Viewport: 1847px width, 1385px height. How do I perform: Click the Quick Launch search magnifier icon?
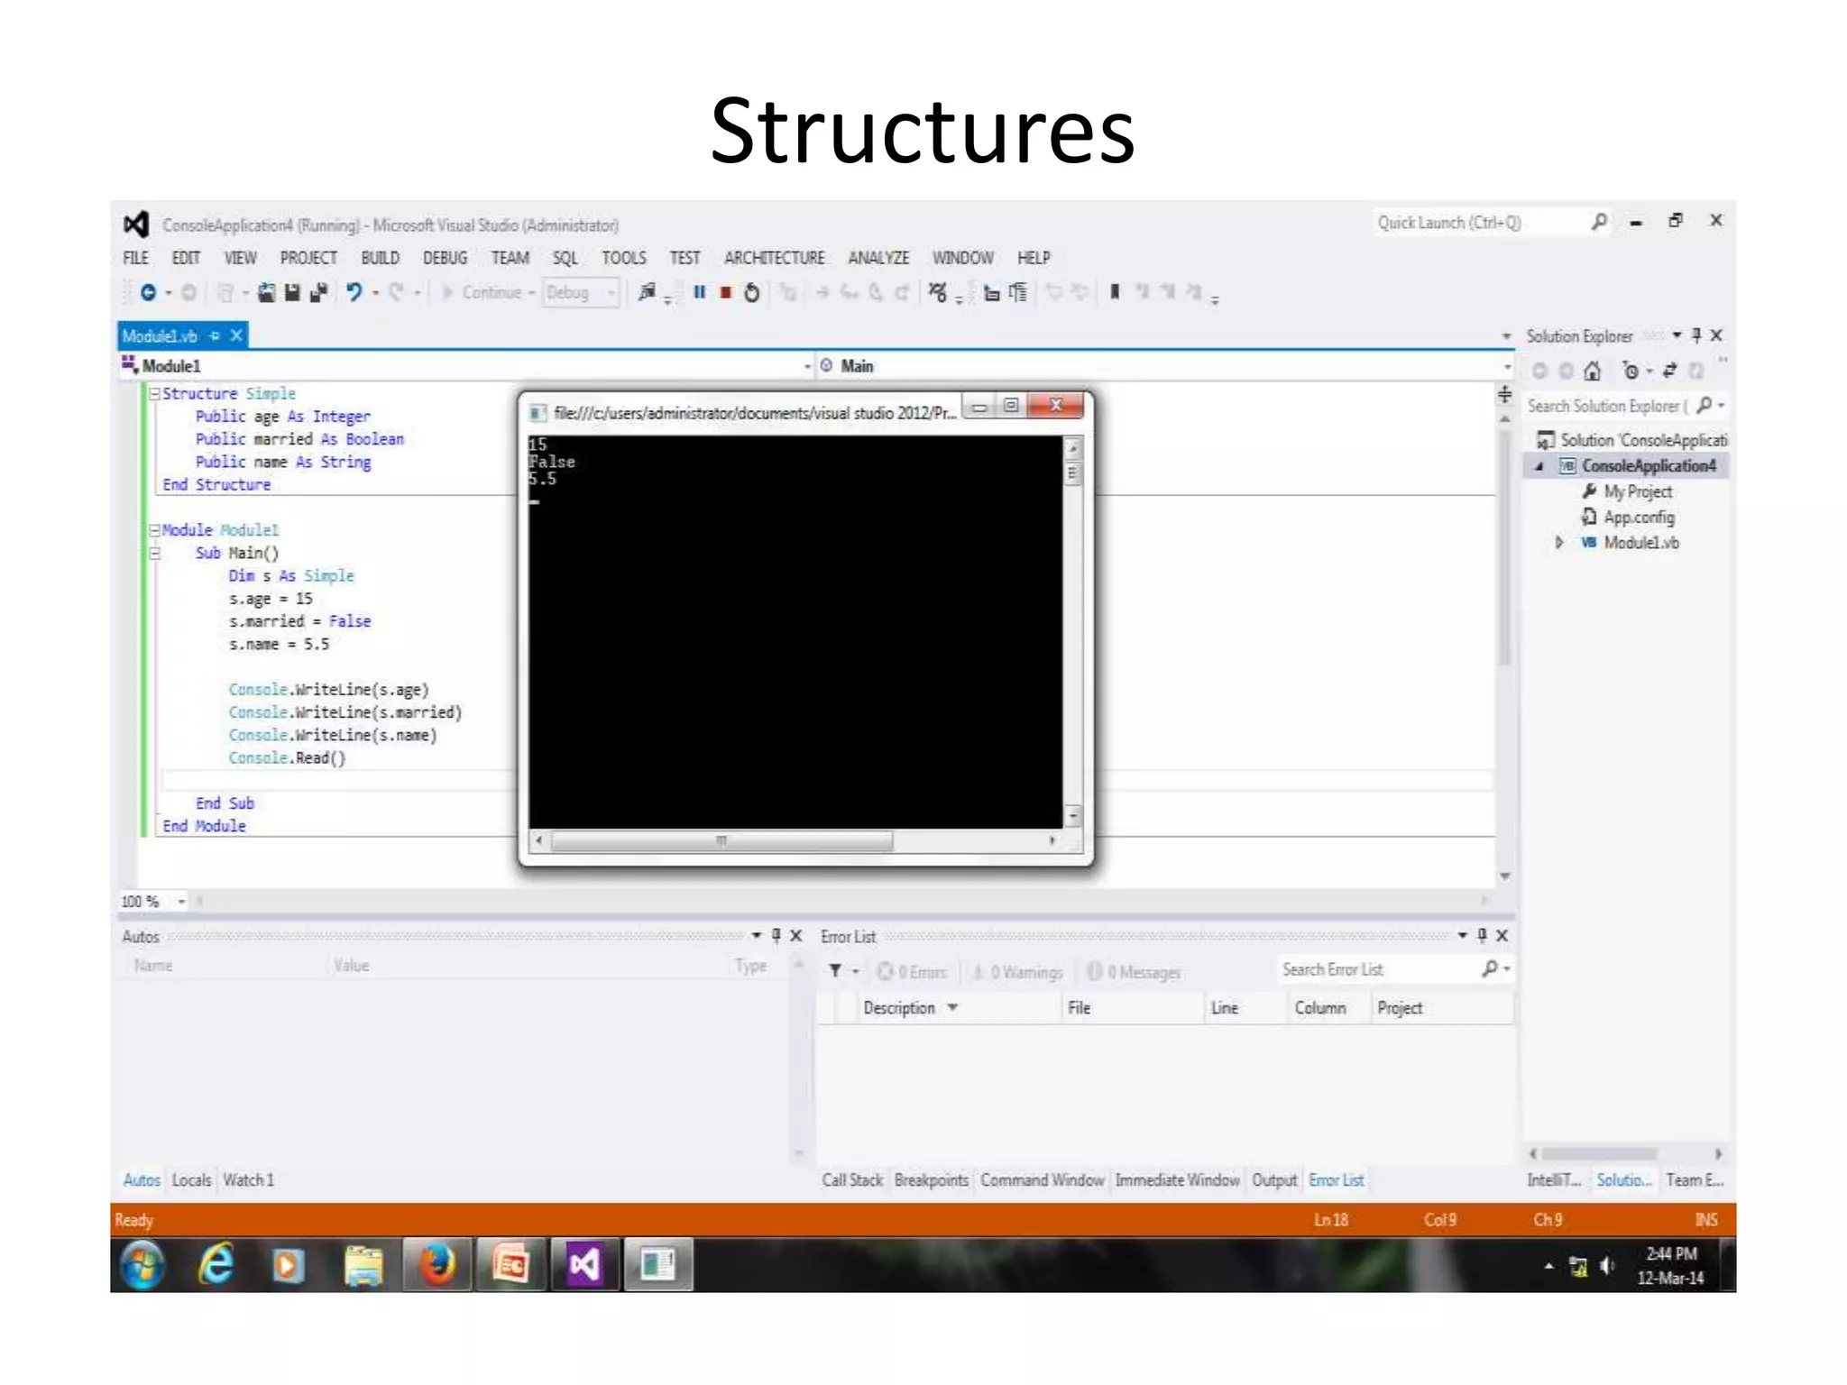[x=1599, y=221]
